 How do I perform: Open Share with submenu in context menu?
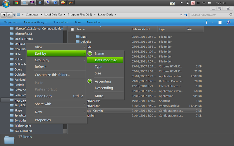(x=56, y=104)
